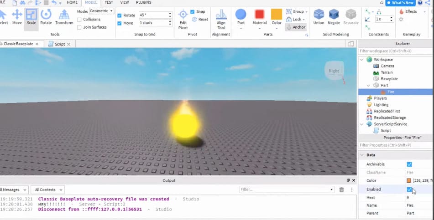Click the Fire Color property swatch

pos(409,180)
